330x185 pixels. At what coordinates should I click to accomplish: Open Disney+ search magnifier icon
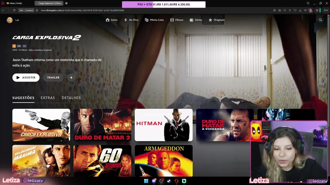320,20
